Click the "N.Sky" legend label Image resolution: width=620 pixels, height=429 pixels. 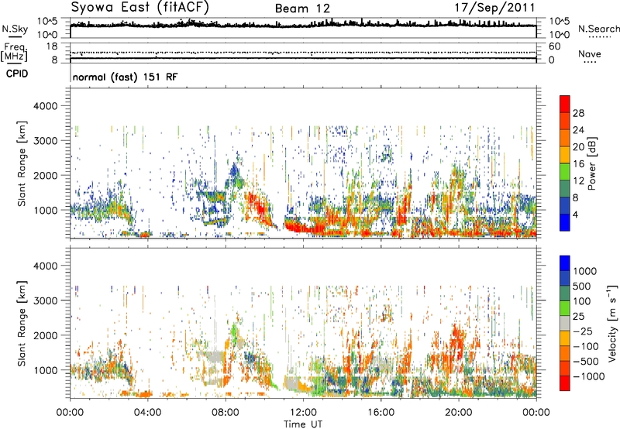(15, 29)
